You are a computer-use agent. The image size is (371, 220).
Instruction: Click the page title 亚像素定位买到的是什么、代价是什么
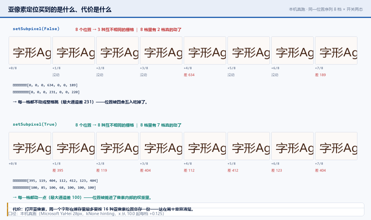click(60, 9)
